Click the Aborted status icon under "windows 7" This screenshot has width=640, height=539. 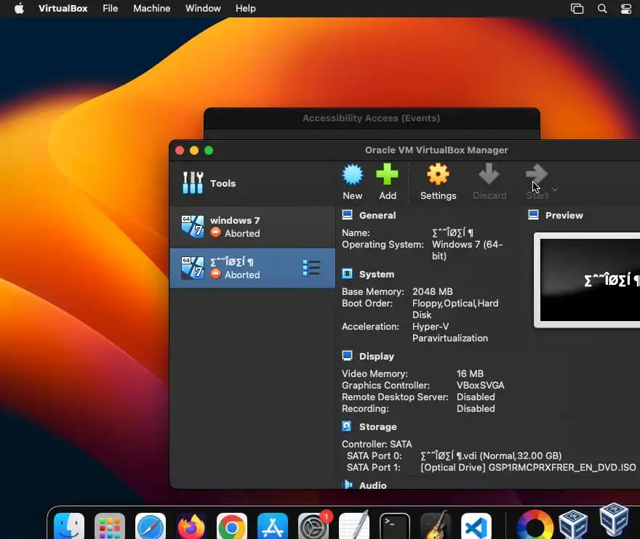click(216, 232)
